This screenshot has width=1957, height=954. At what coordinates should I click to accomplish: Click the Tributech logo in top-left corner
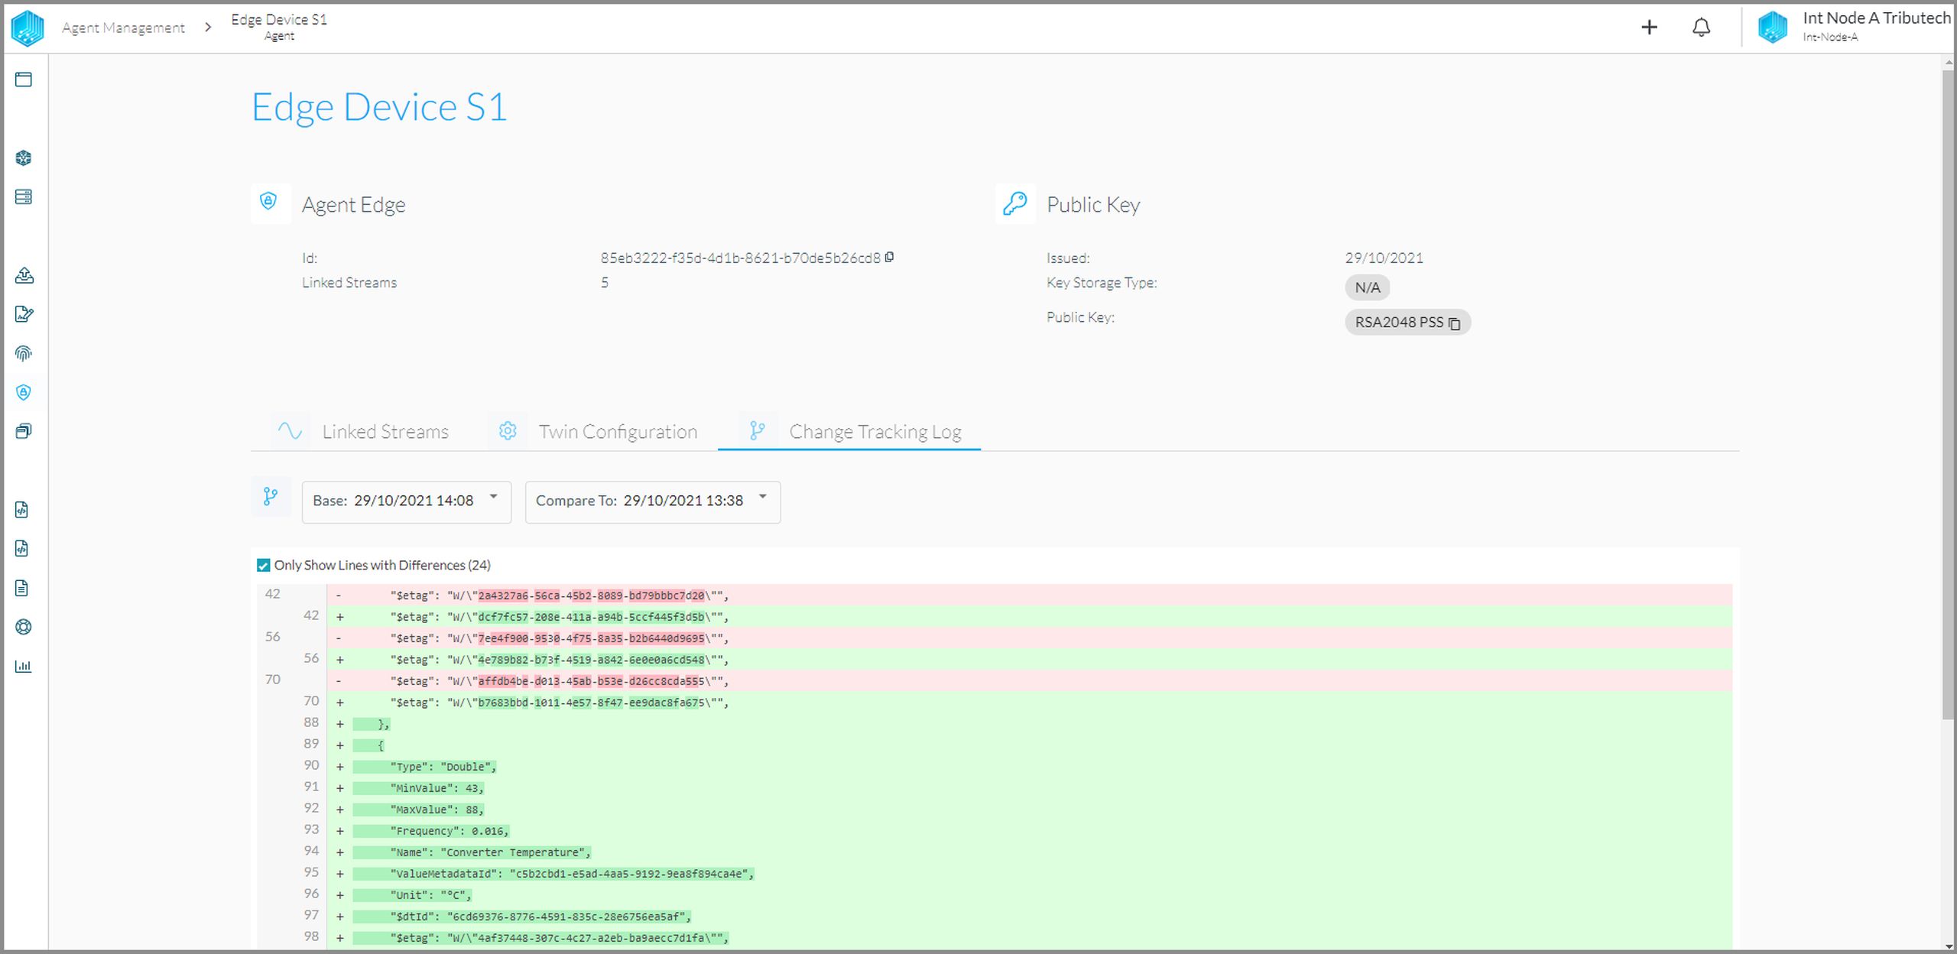pyautogui.click(x=28, y=28)
